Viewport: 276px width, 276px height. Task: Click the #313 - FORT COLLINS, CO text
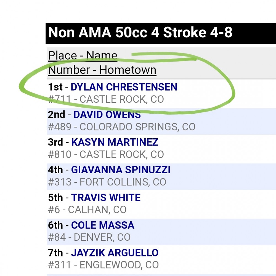107,182
